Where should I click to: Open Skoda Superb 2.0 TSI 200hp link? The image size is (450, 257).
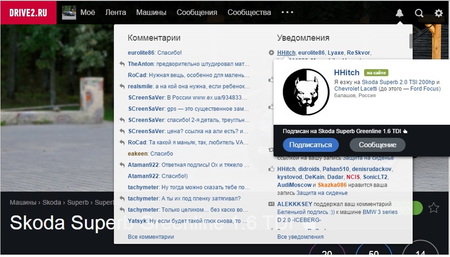click(398, 82)
